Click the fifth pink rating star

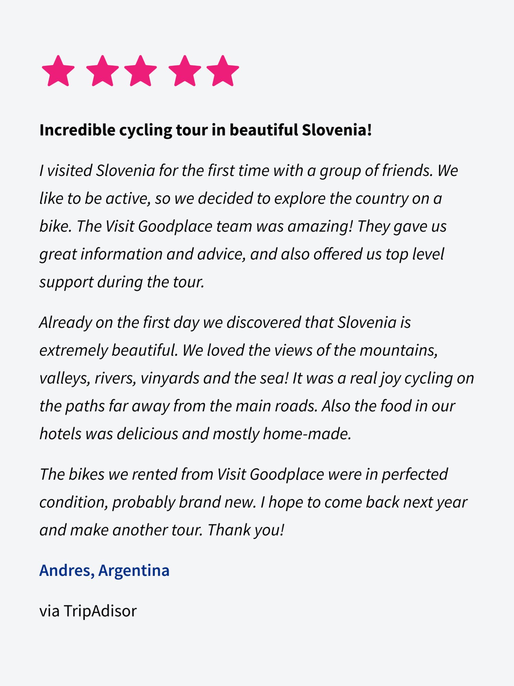click(x=223, y=71)
